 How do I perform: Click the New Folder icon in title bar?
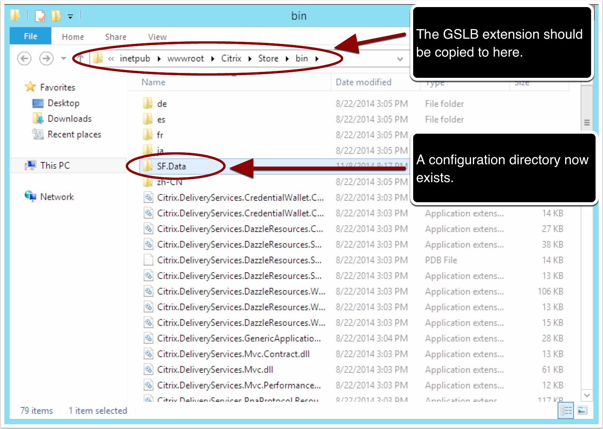coord(56,16)
